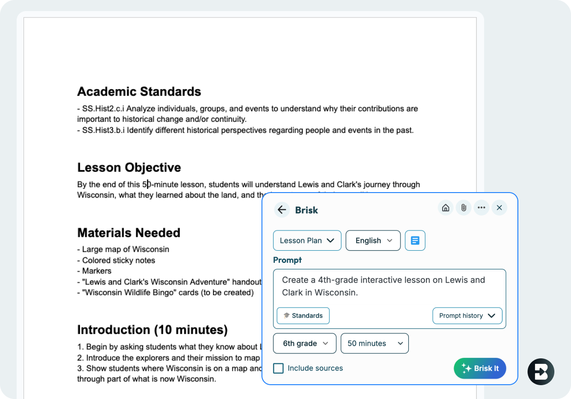Screen dimensions: 571x399
Task: Click the Academic Standards heading
Action: pos(139,91)
